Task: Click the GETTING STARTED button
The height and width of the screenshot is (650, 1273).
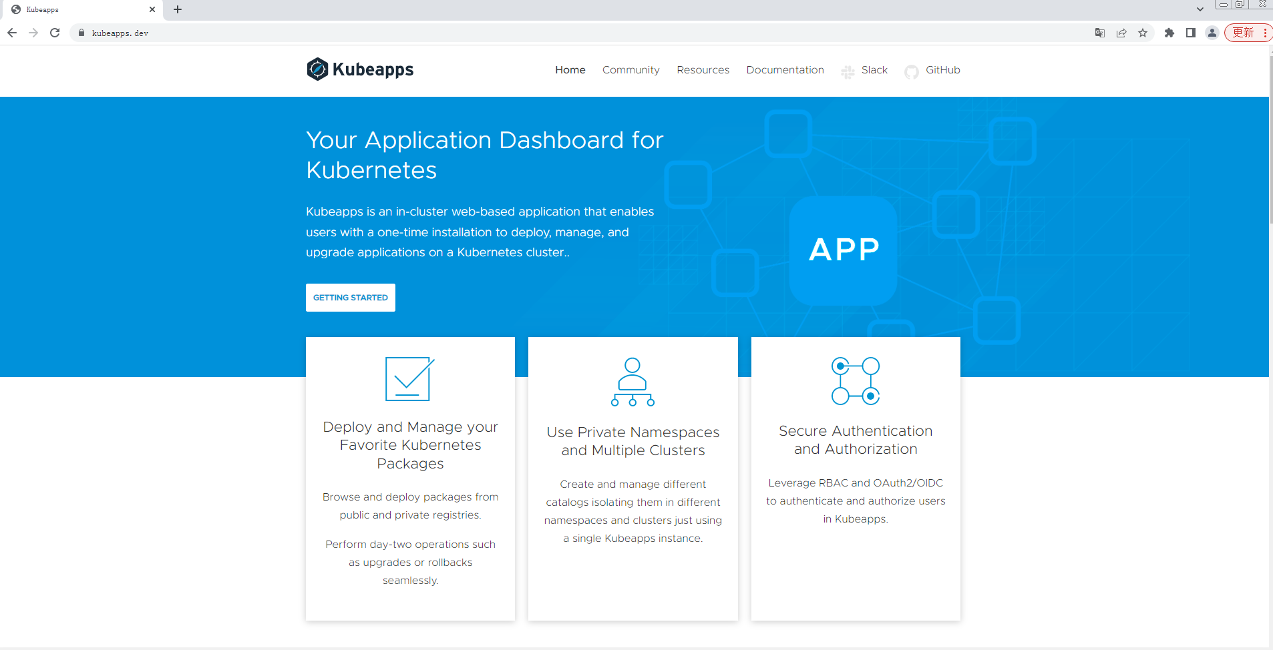Action: click(351, 298)
